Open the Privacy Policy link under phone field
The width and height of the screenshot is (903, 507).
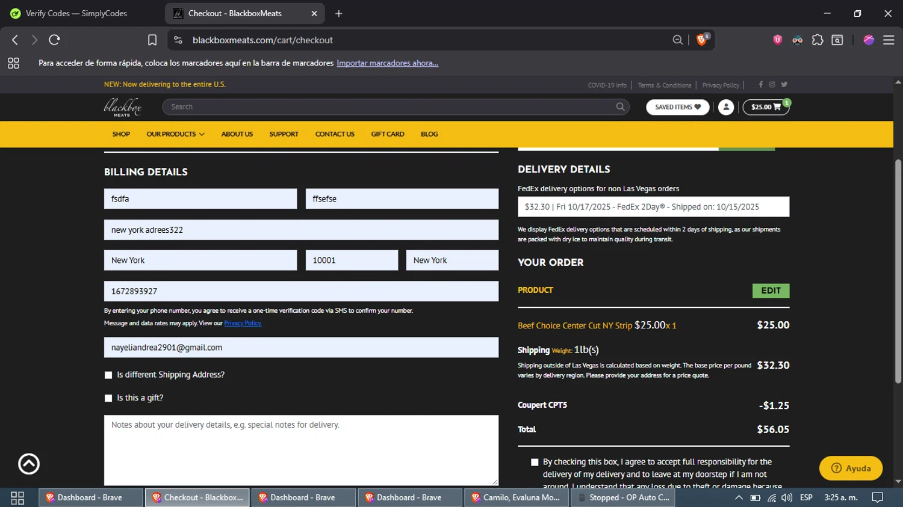click(x=243, y=323)
